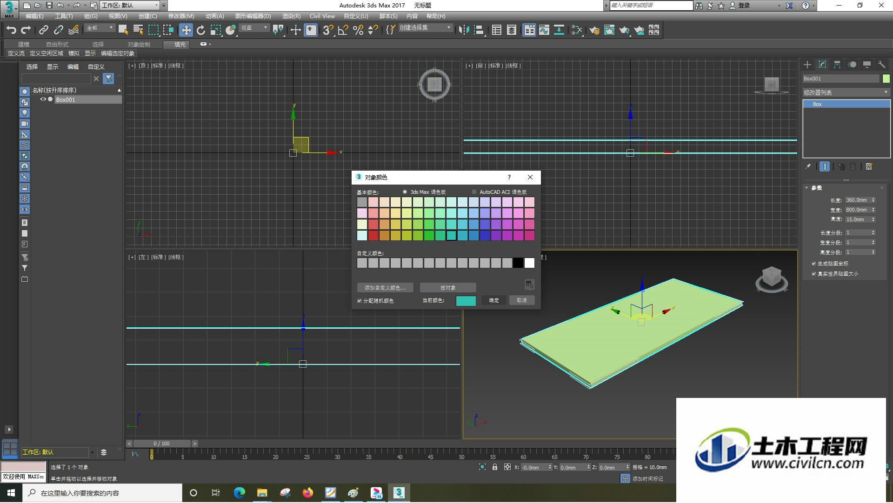
Task: Open the 修改器(M) menu
Action: (x=181, y=16)
